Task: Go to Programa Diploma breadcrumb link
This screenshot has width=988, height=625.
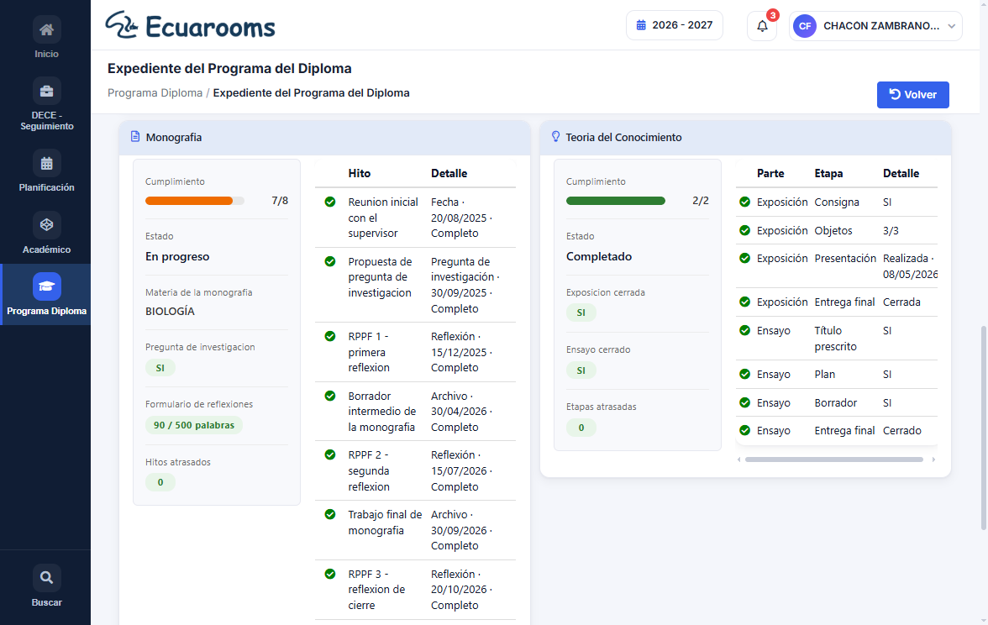Action: (155, 92)
